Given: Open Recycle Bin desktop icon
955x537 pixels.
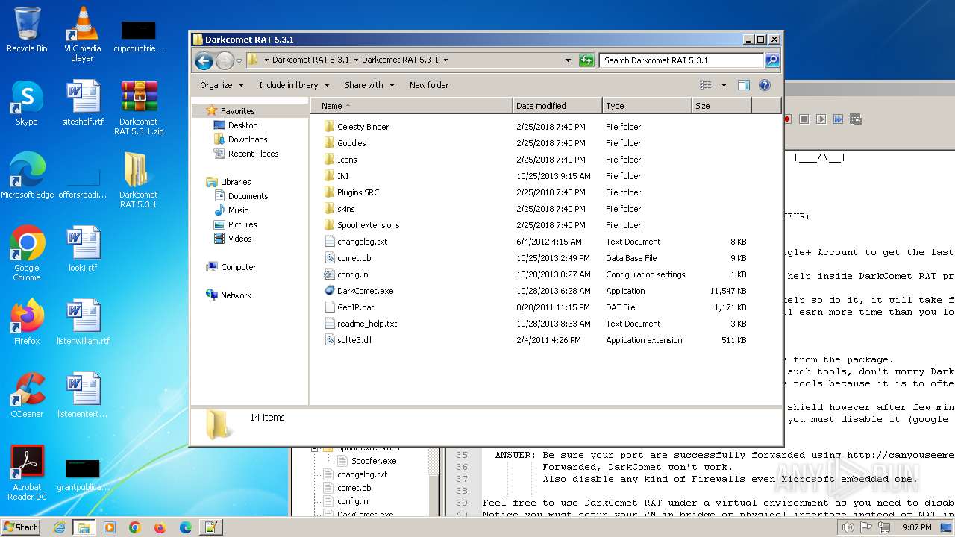Looking at the screenshot, I should click(27, 30).
